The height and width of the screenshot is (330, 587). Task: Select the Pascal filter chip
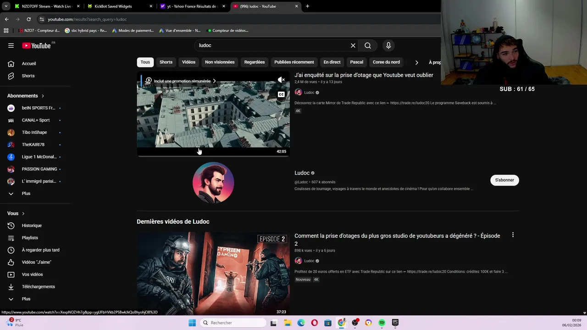click(356, 62)
